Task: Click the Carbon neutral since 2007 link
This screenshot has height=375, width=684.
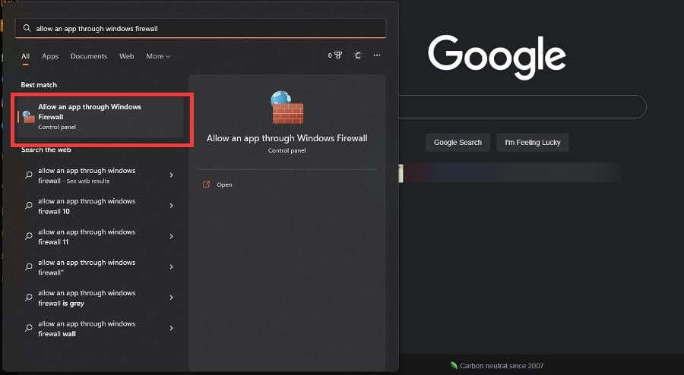Action: pyautogui.click(x=502, y=366)
